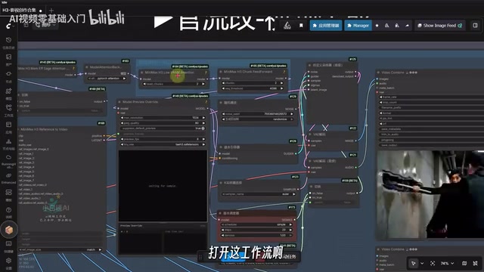Expand the chevron next to select pointer tool
The image size is (484, 272).
coord(422,263)
